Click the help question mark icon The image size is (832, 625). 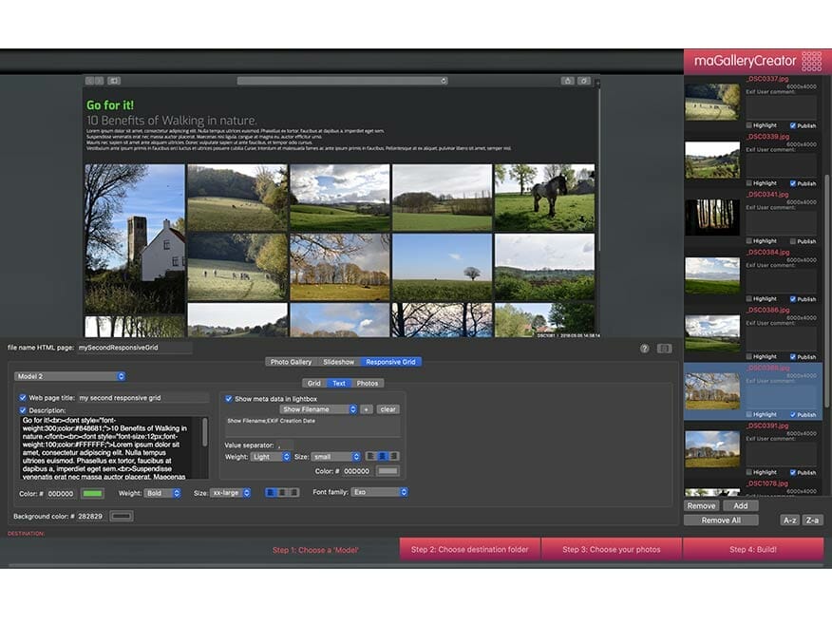pyautogui.click(x=645, y=349)
